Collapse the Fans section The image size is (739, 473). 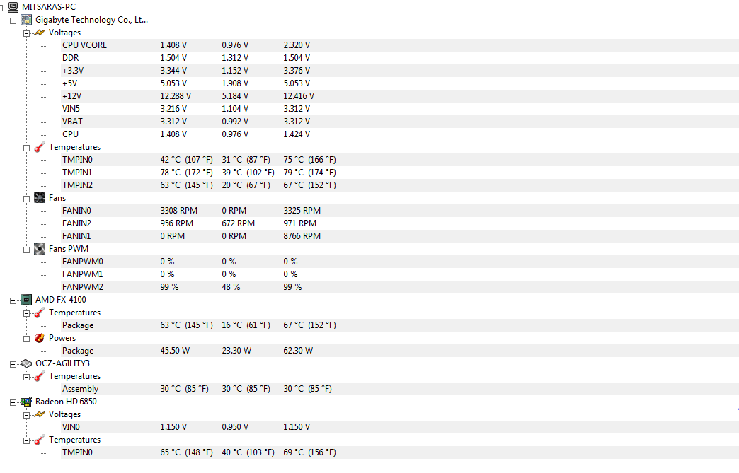[x=26, y=198]
